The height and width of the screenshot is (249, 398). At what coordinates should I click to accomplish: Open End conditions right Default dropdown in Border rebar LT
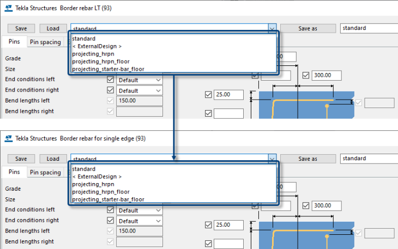[140, 91]
